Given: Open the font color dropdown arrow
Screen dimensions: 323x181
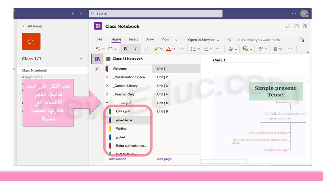Looking at the screenshot, I should coord(174,49).
